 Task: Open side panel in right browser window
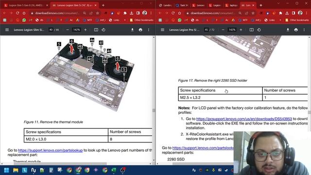(294, 13)
